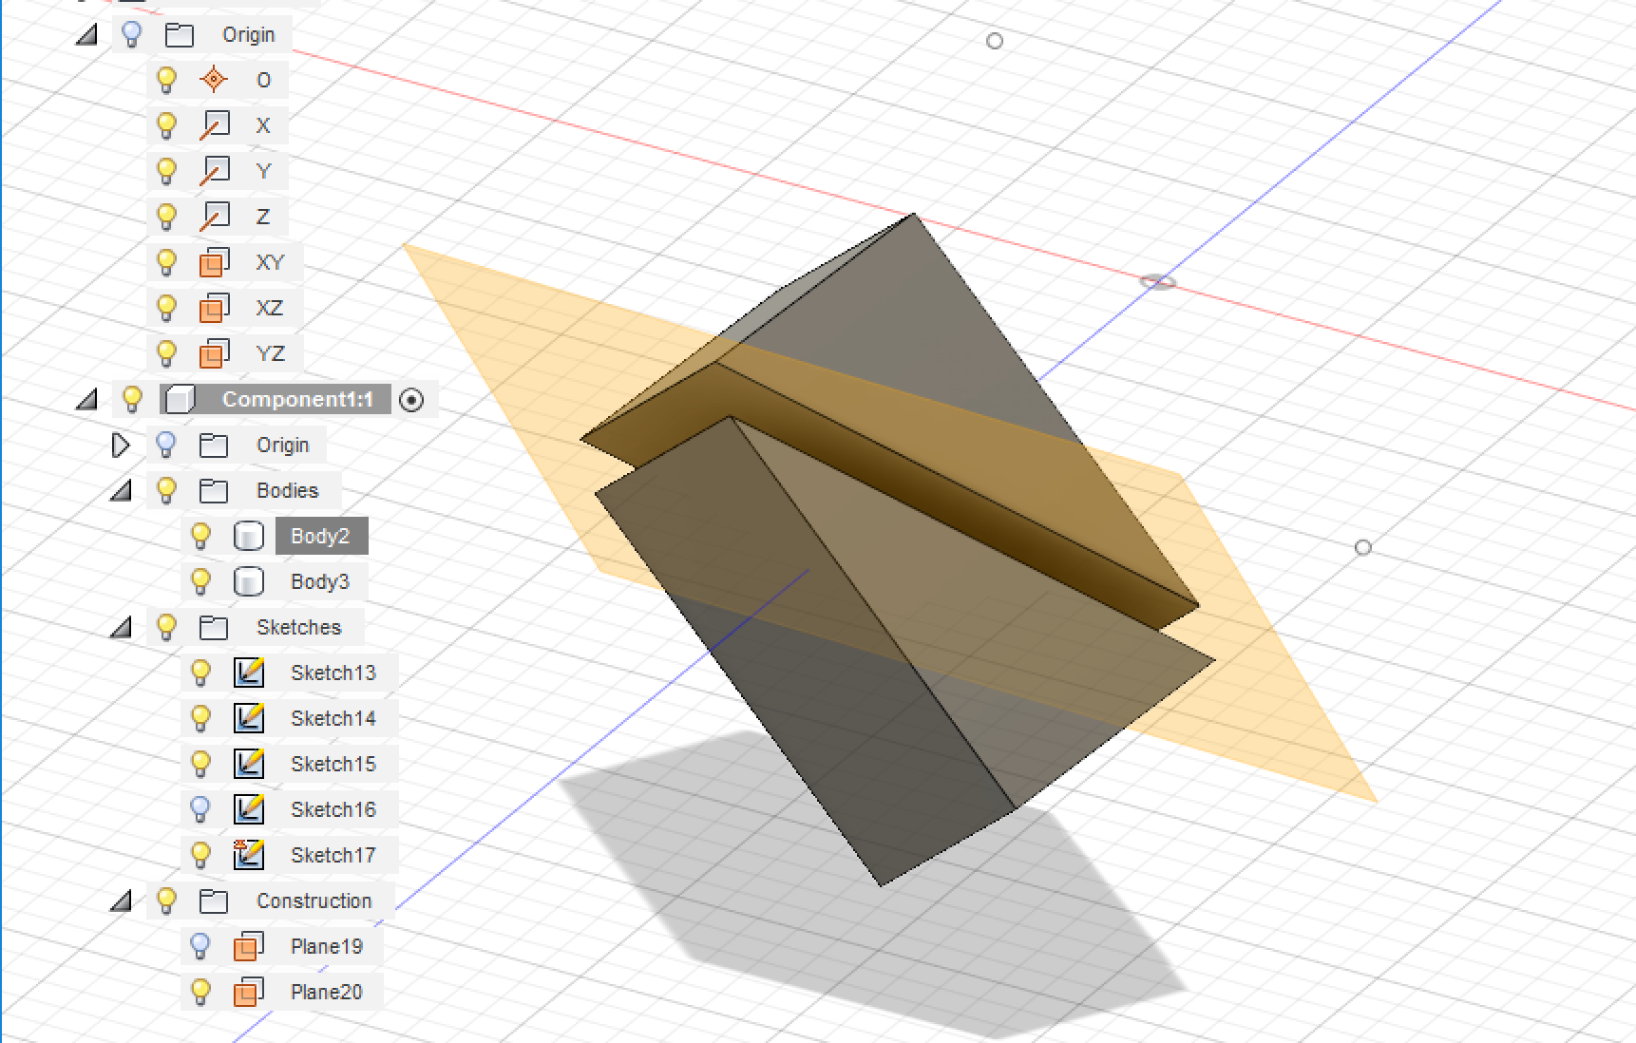
Task: Expand the Origin folder inside Component1:1
Action: pyautogui.click(x=122, y=445)
